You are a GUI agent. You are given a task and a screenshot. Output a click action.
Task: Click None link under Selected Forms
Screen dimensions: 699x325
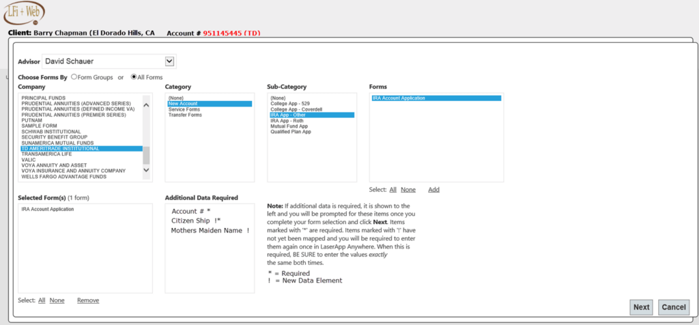[x=57, y=300]
